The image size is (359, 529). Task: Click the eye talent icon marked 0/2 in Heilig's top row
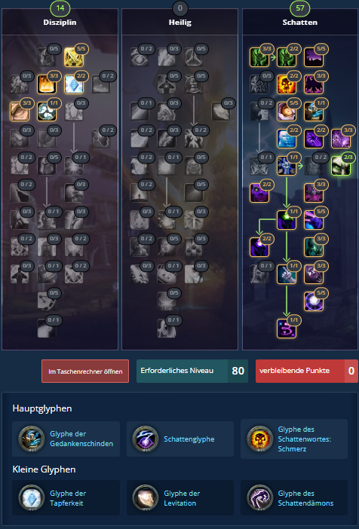coord(140,57)
